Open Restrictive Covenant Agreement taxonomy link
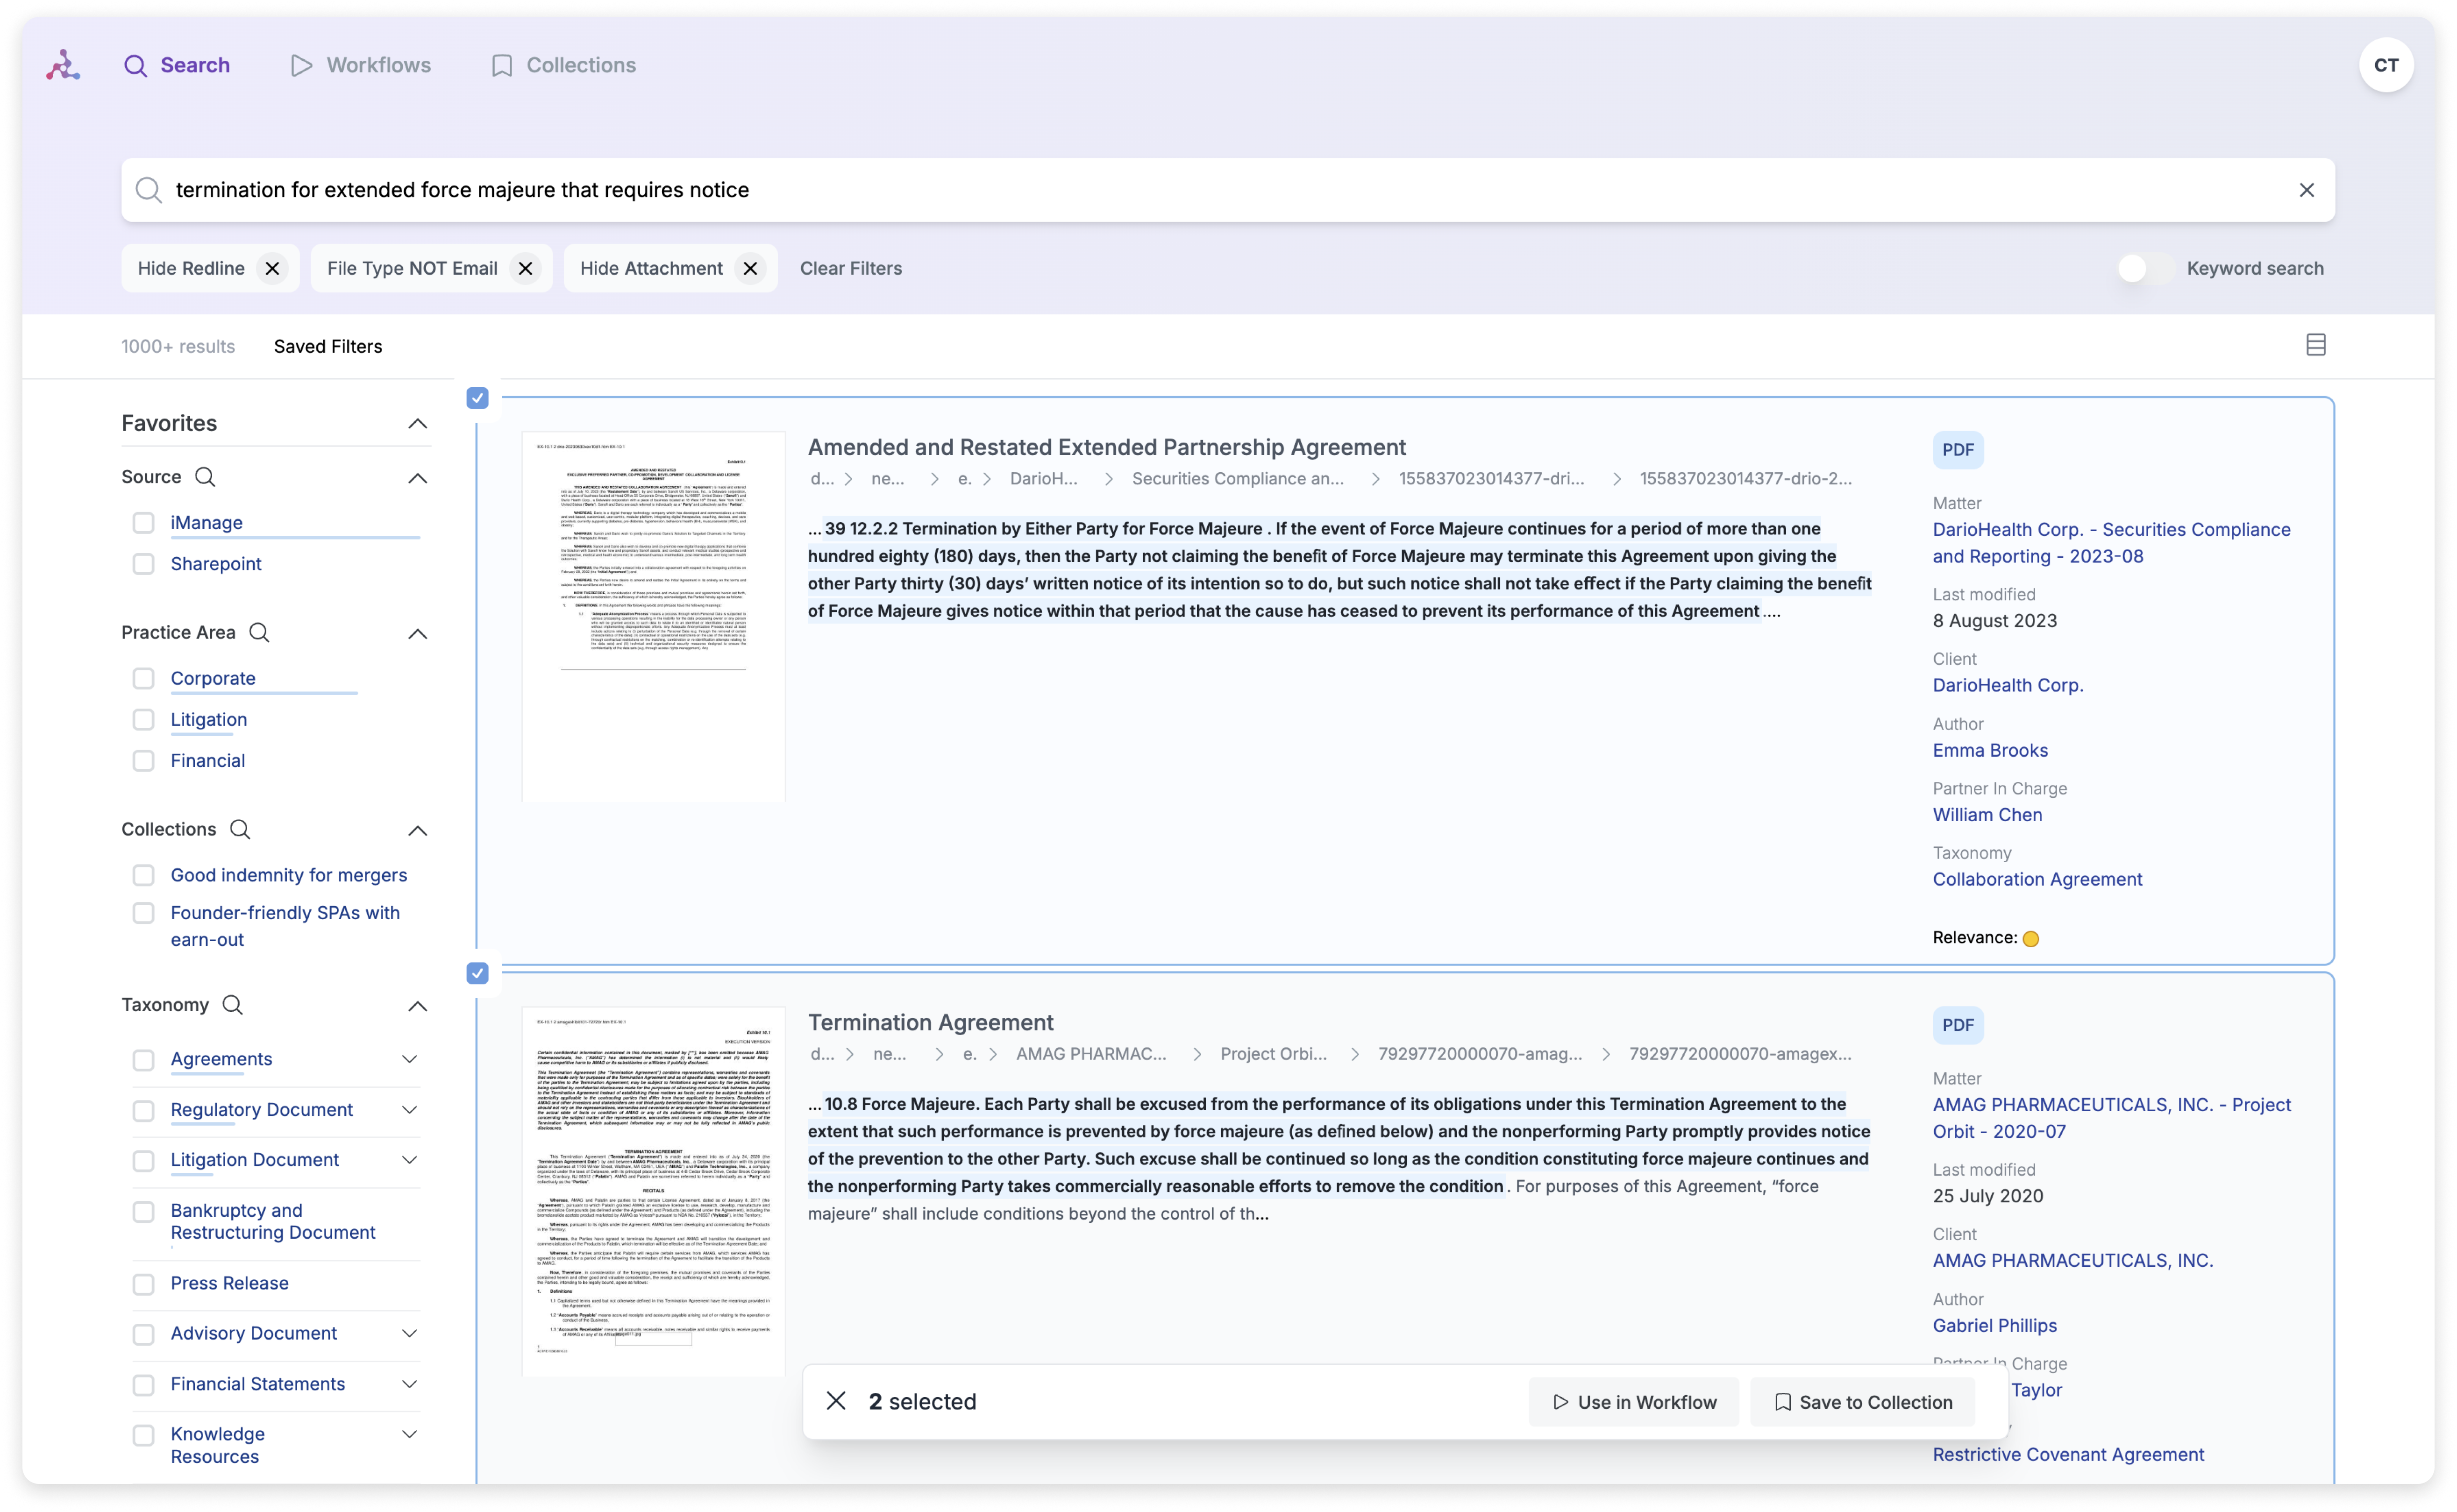This screenshot has width=2457, height=1512. click(2068, 1454)
